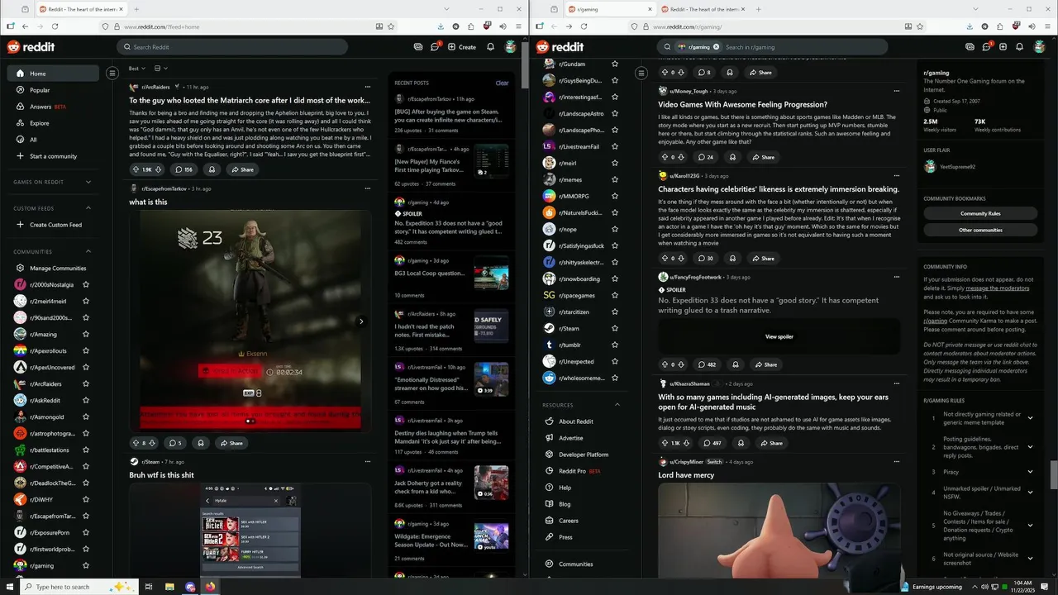Open 156 comments on Matriarch core post
The height and width of the screenshot is (595, 1058).
(183, 169)
